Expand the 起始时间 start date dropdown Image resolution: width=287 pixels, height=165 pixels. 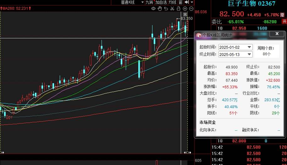point(249,47)
